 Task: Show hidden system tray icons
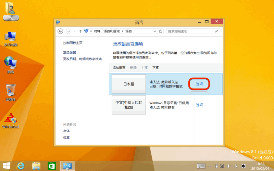pos(210,166)
